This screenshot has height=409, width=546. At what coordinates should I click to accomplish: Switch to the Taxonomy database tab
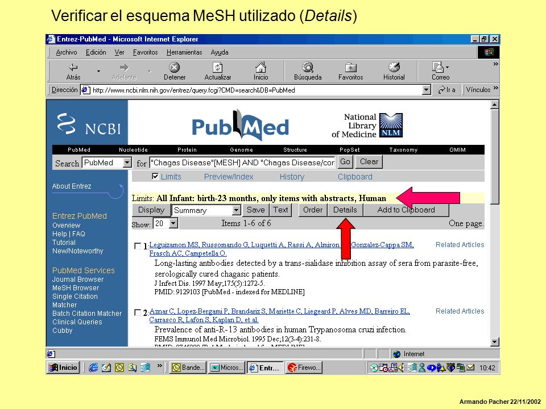tap(403, 150)
